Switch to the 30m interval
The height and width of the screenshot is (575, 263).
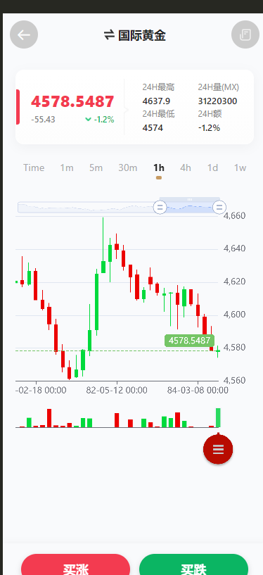coord(128,168)
